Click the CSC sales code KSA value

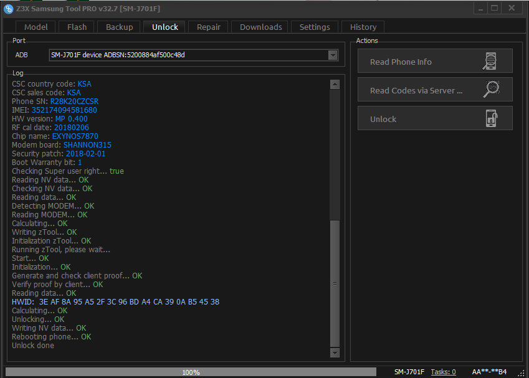tap(74, 92)
